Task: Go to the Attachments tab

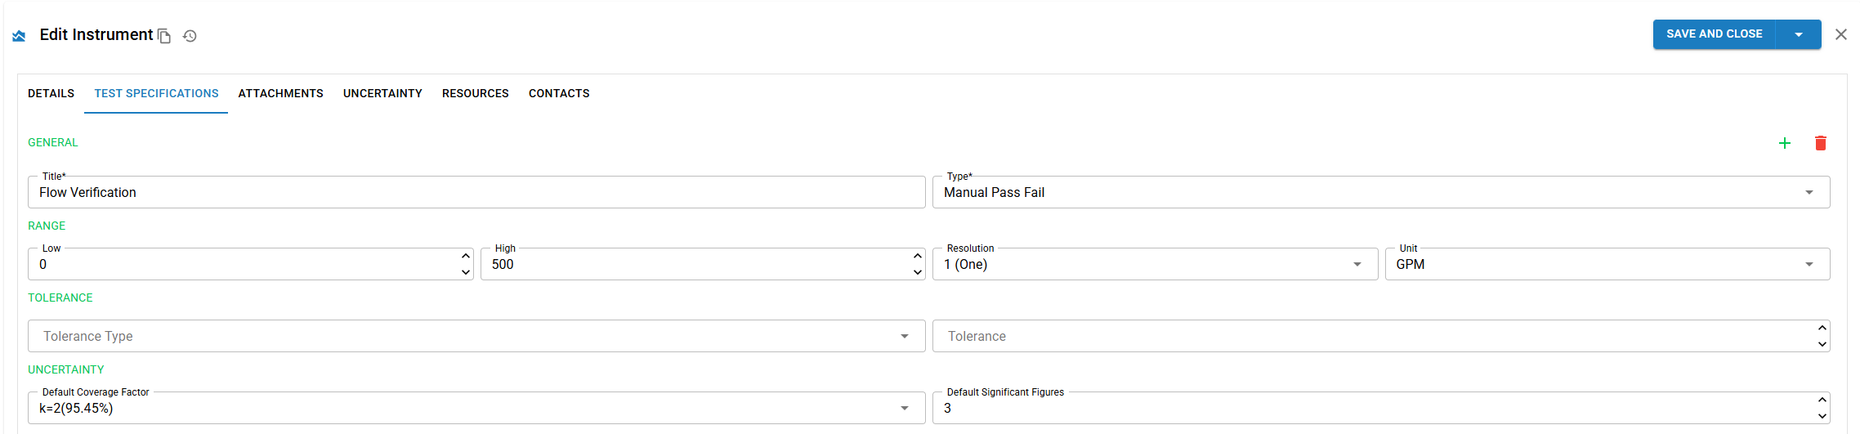Action: coord(280,93)
